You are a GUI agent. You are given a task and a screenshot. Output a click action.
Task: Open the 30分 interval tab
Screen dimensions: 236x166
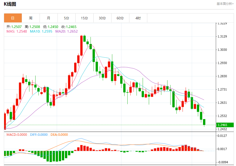pyautogui.click(x=102, y=18)
